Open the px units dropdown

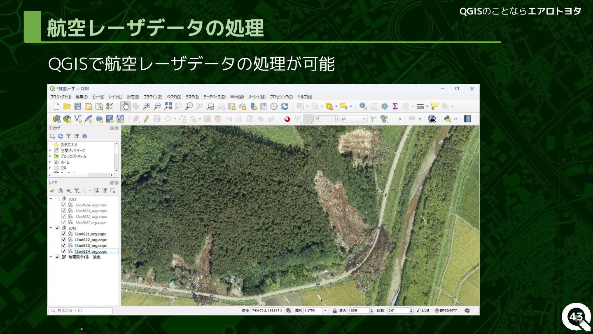[354, 119]
